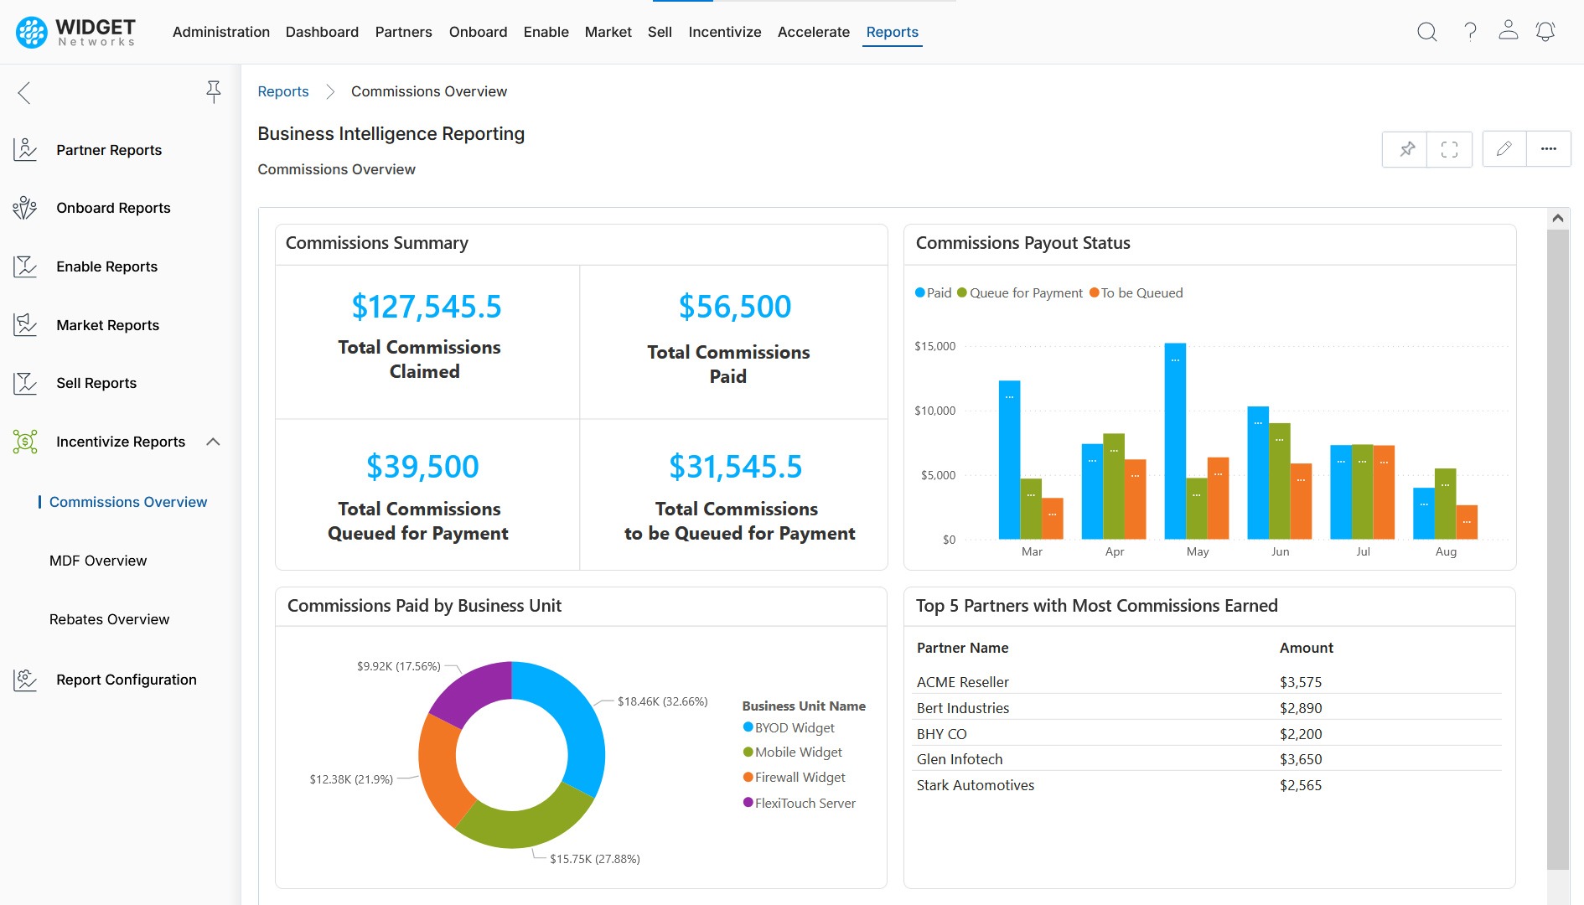Image resolution: width=1584 pixels, height=905 pixels.
Task: Click the help question mark icon
Action: pyautogui.click(x=1470, y=32)
